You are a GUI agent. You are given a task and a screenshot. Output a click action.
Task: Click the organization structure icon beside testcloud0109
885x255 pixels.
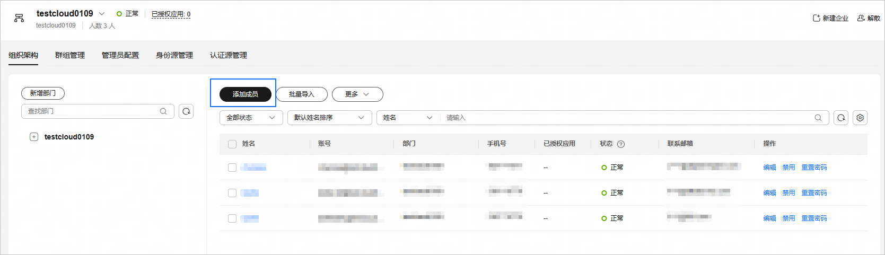[19, 18]
